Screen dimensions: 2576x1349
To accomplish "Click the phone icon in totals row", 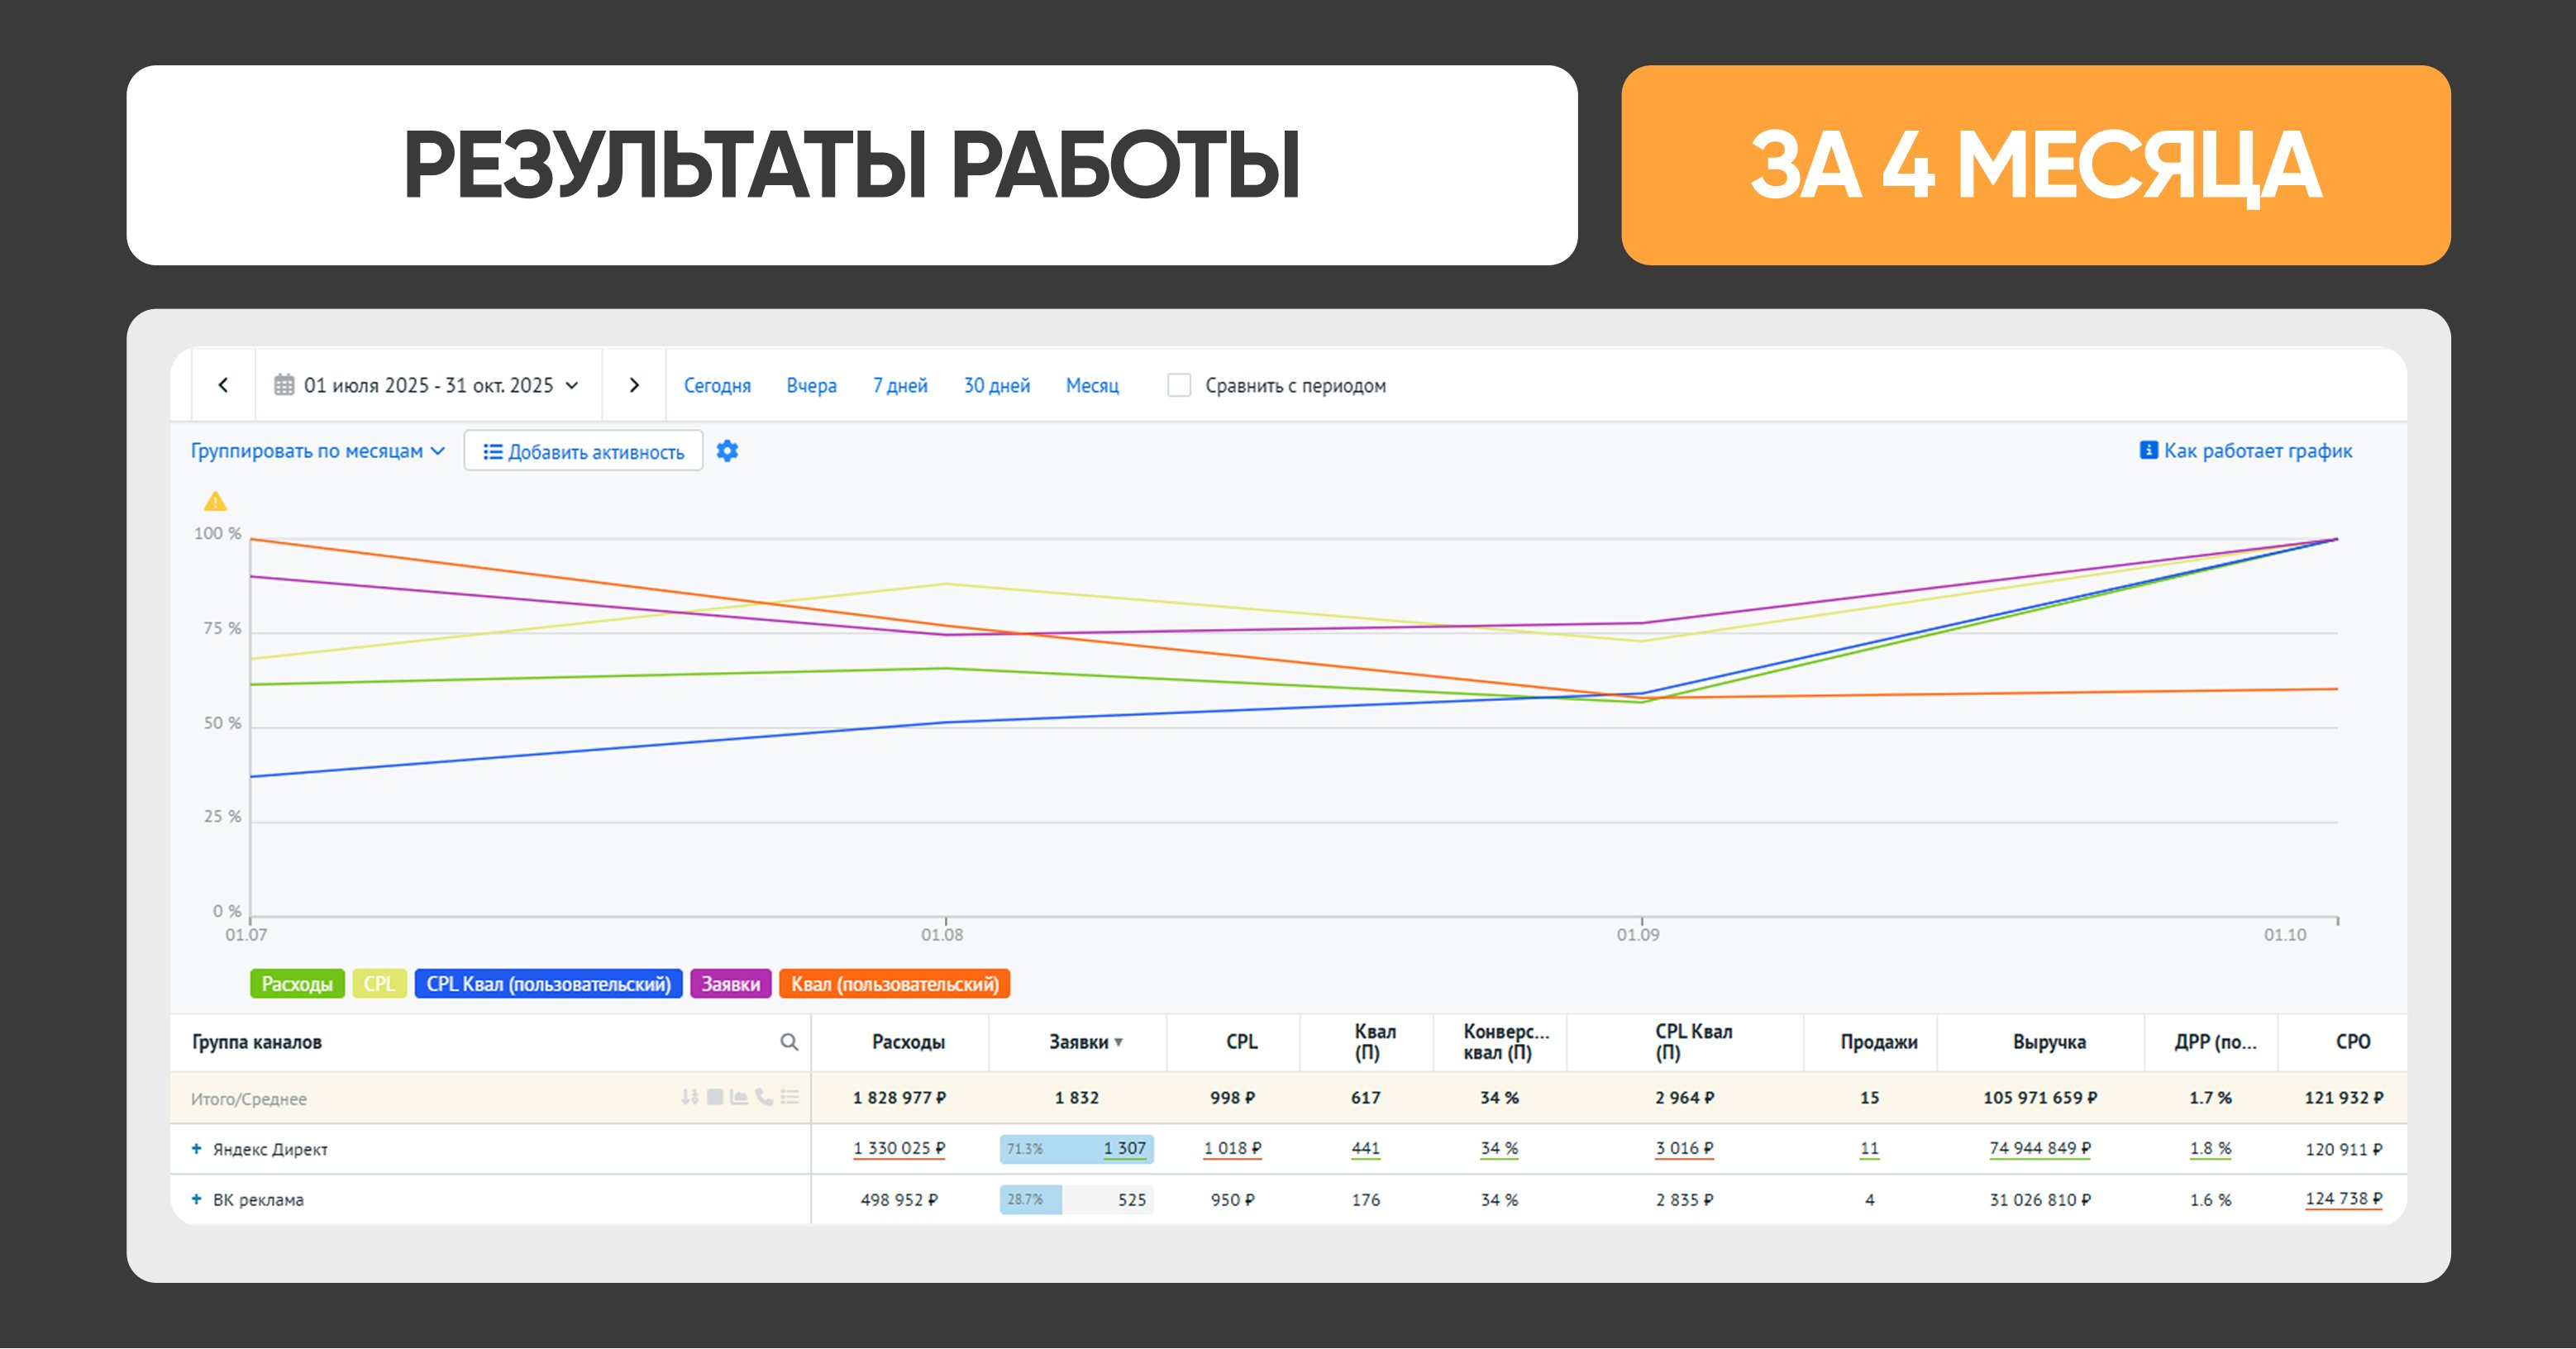I will [x=764, y=1097].
